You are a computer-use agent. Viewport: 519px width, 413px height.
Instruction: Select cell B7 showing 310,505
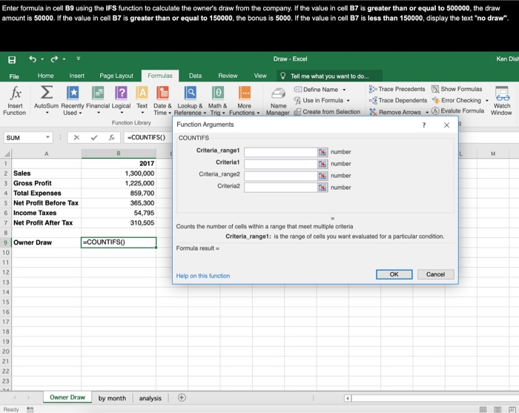[x=119, y=223]
